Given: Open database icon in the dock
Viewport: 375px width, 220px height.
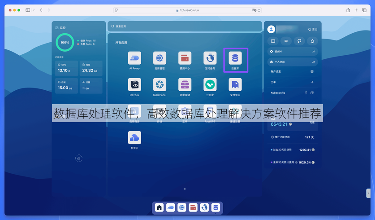Looking at the screenshot, I should click(216, 207).
